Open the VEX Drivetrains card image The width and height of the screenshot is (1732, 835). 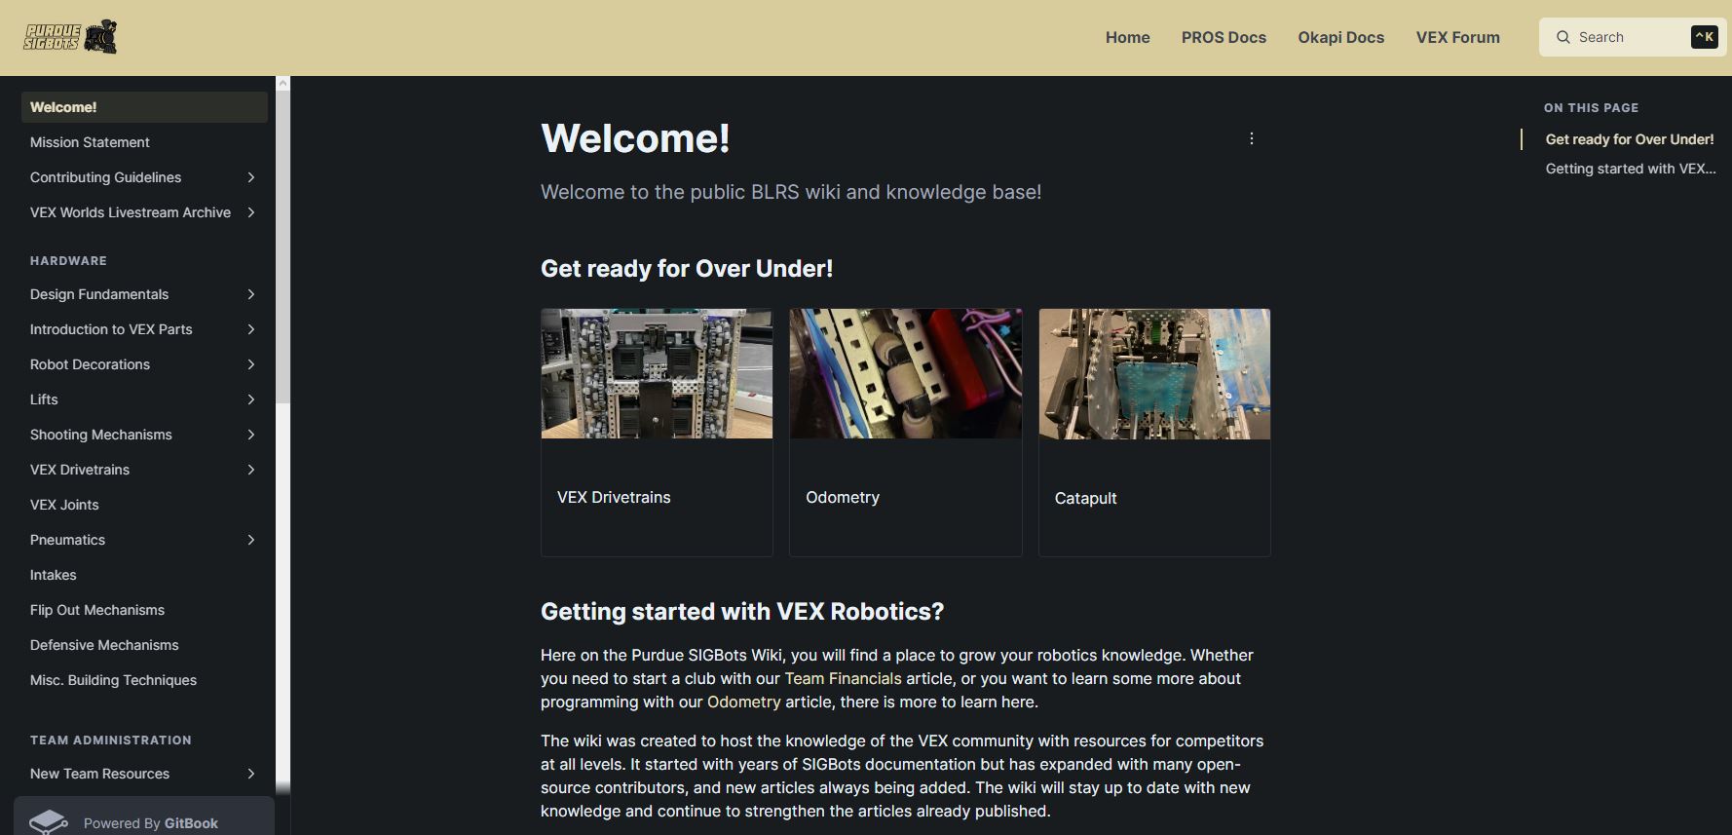657,374
